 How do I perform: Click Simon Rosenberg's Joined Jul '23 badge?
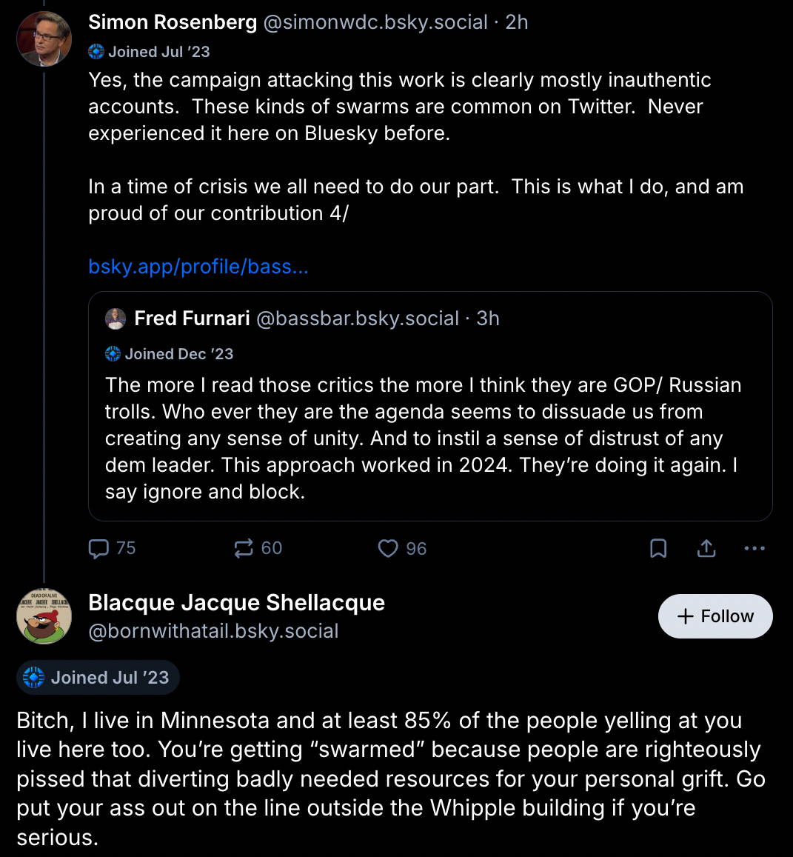click(150, 52)
